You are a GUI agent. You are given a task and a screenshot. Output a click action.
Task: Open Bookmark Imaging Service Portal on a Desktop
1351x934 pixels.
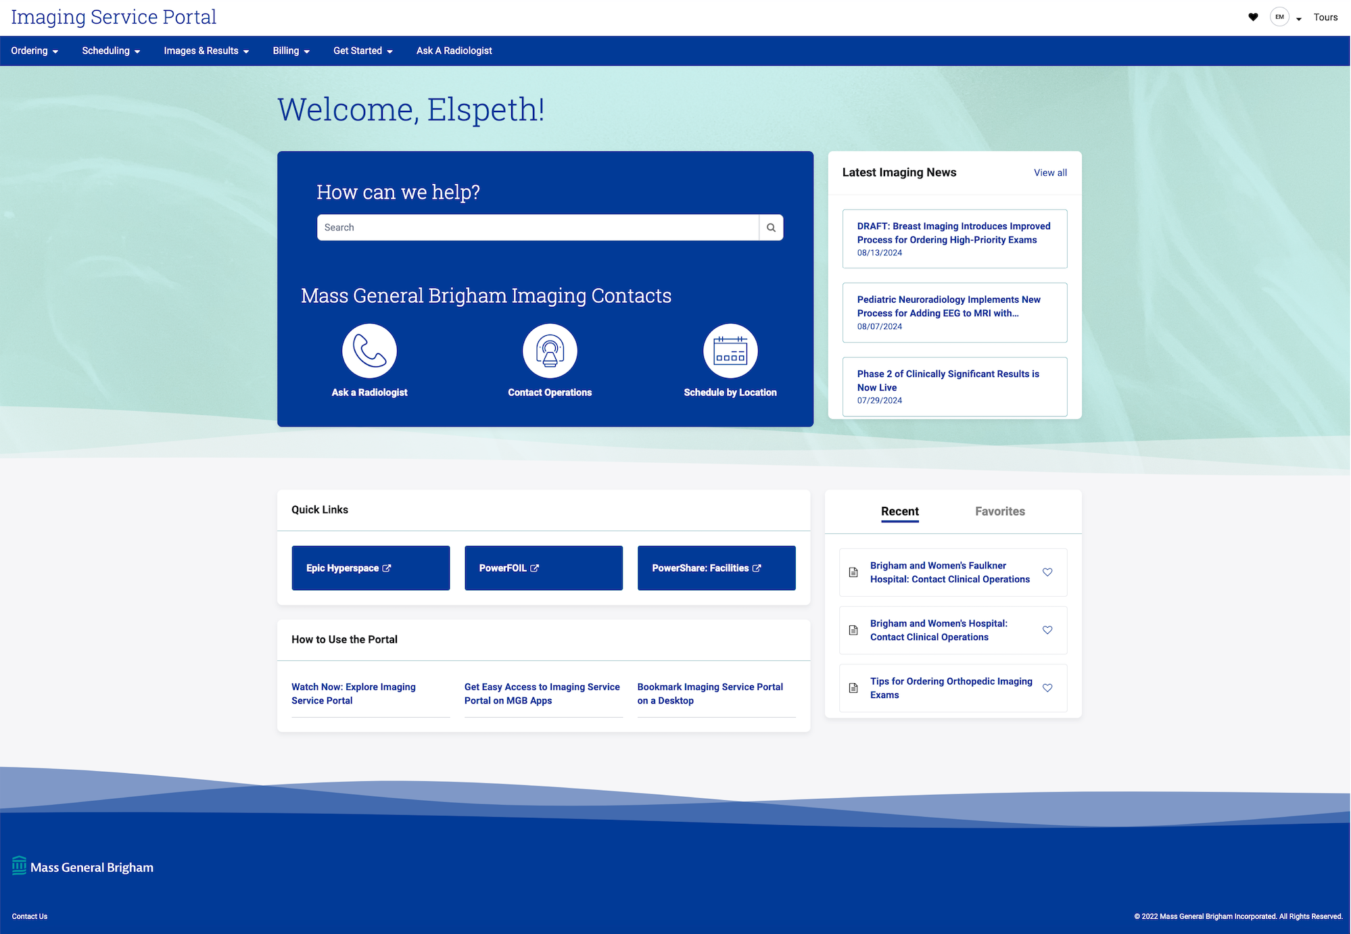(x=710, y=693)
